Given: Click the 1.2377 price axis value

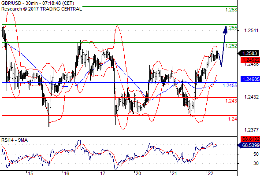Looking at the screenshot, I should tap(251, 130).
